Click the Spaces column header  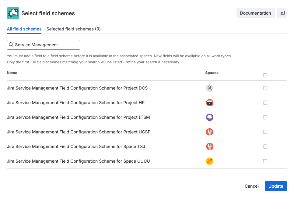(212, 73)
